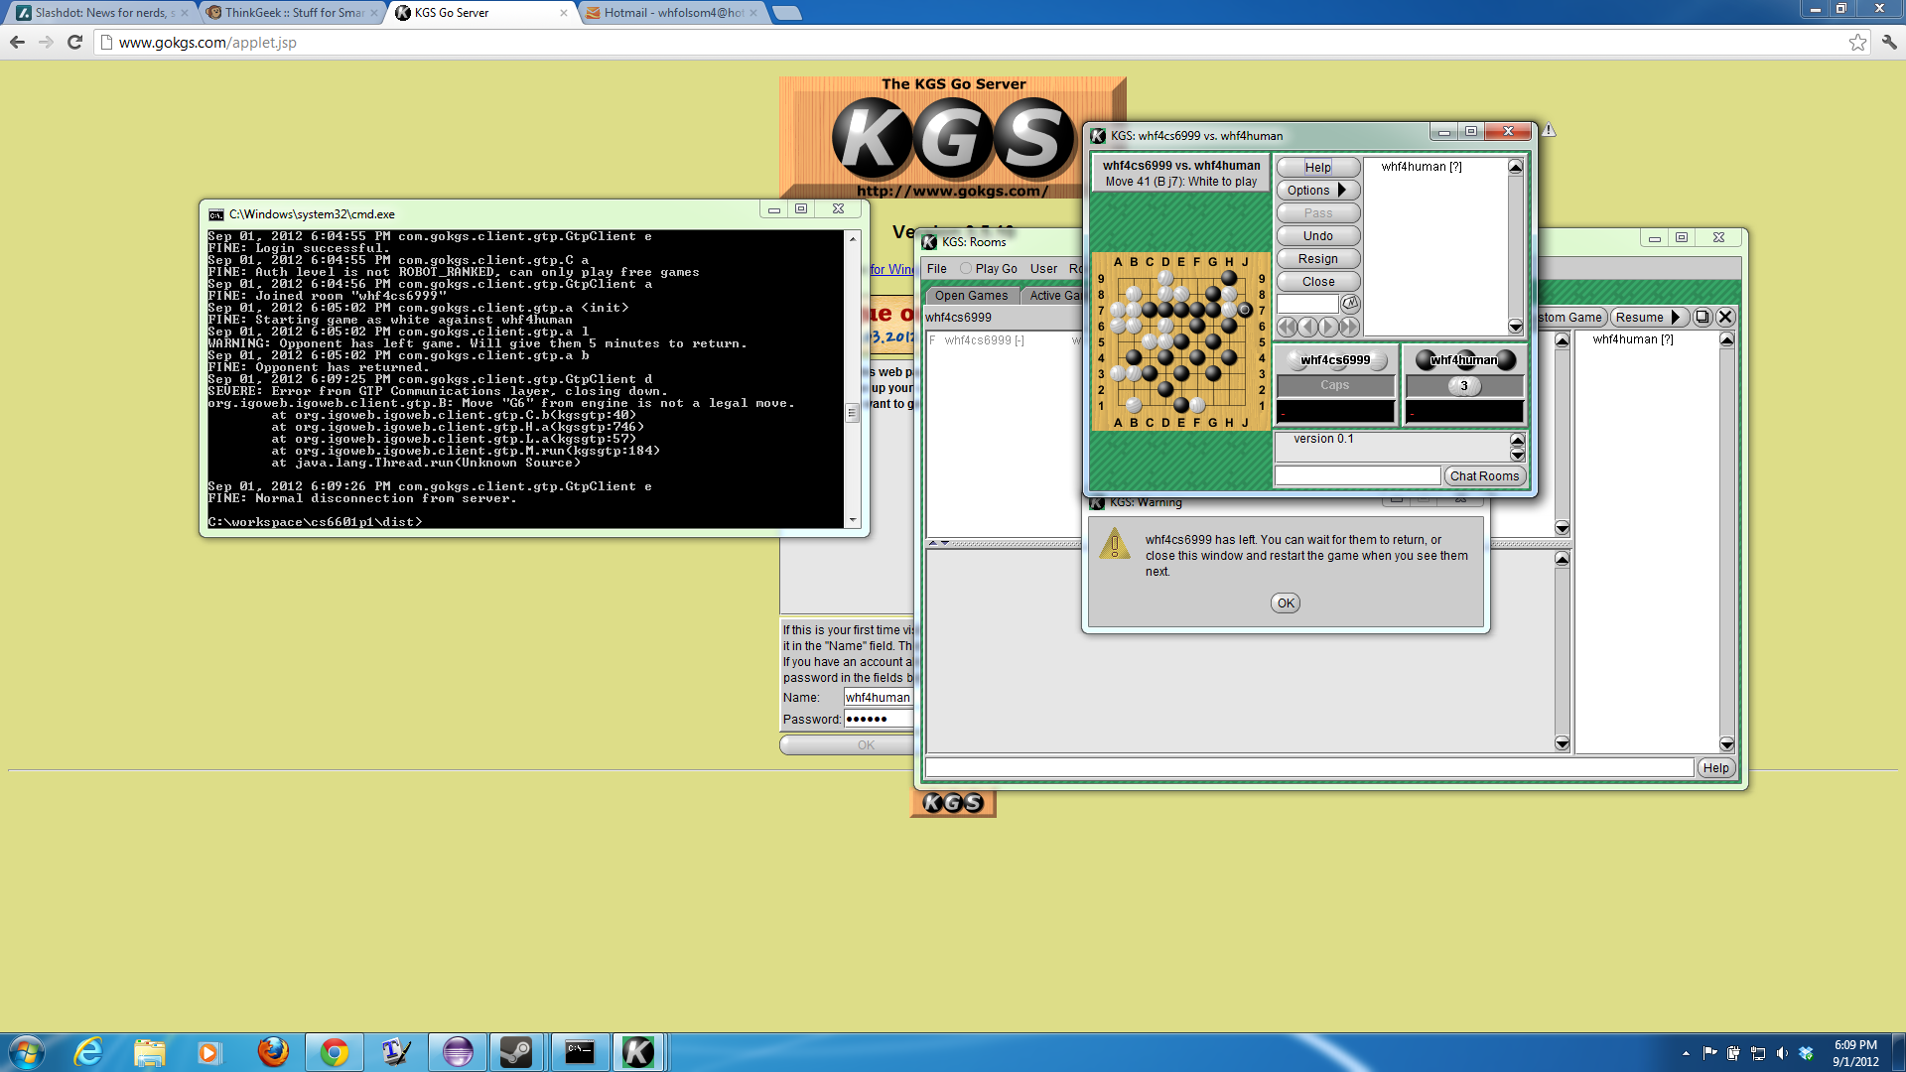Click the Chat Rooms button

(x=1483, y=476)
